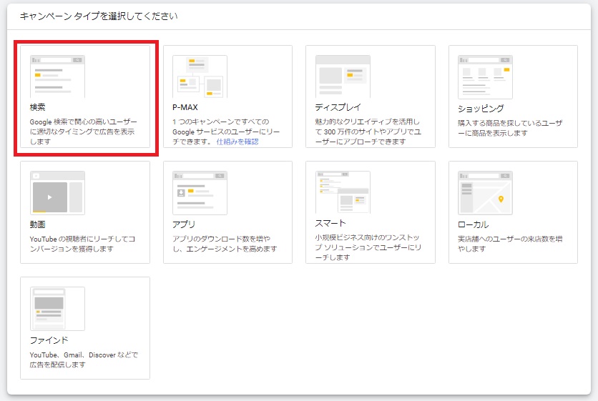Click the アプリ campaign illustration
This screenshot has width=598, height=401.
coord(200,193)
